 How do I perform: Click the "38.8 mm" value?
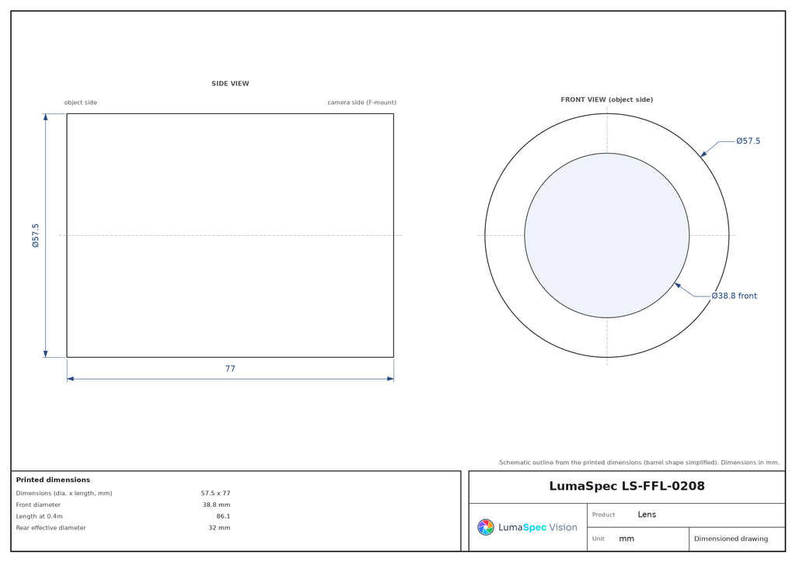tap(216, 505)
